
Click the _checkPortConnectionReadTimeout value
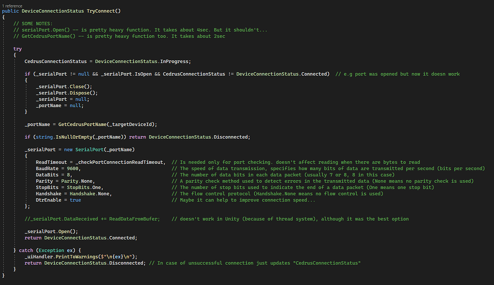point(120,162)
